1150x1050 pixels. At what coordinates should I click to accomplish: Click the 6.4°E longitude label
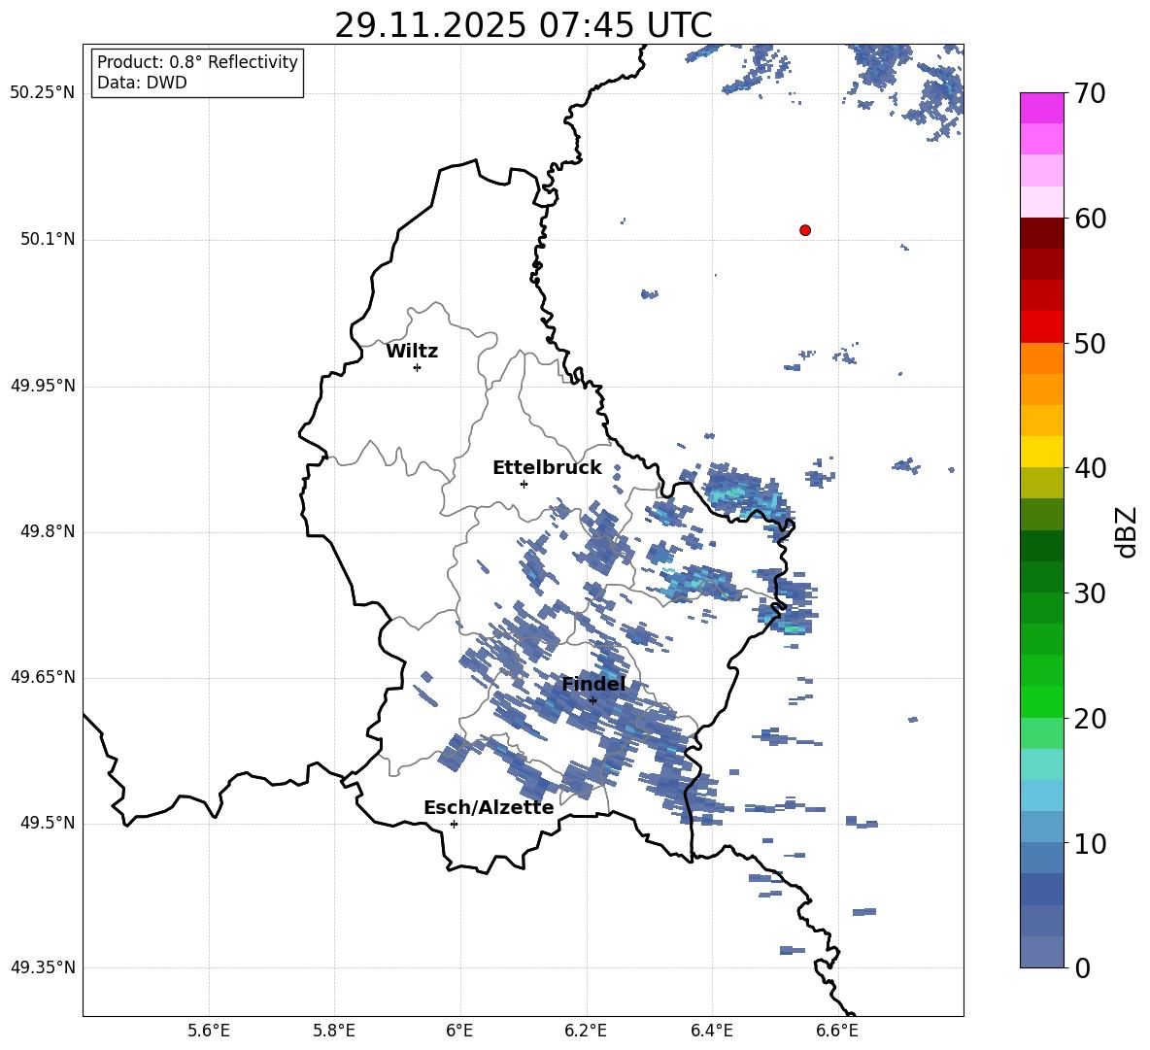point(711,1031)
